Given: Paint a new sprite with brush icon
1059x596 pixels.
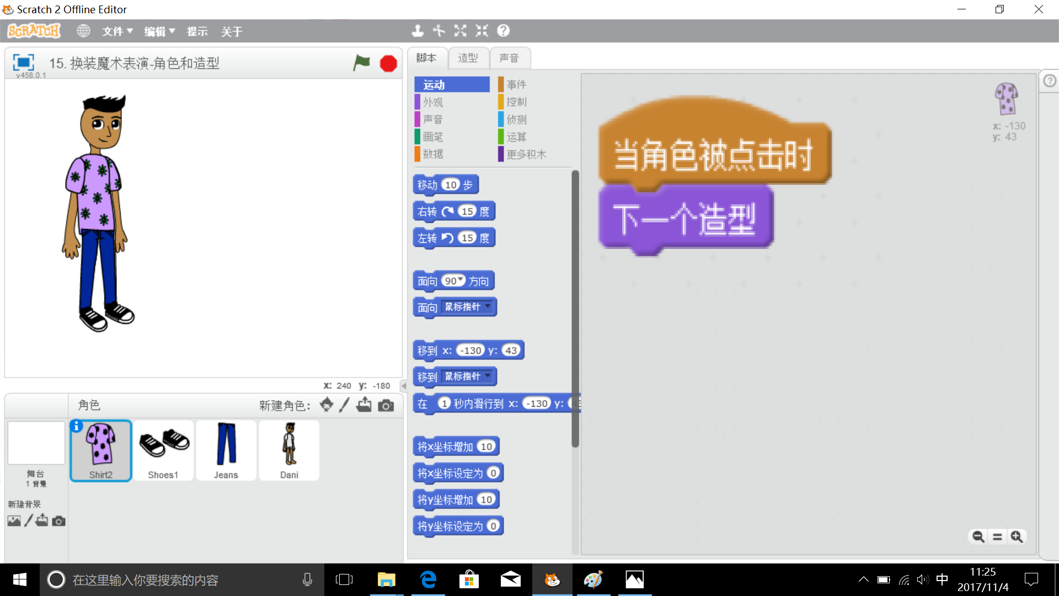Looking at the screenshot, I should pos(344,405).
